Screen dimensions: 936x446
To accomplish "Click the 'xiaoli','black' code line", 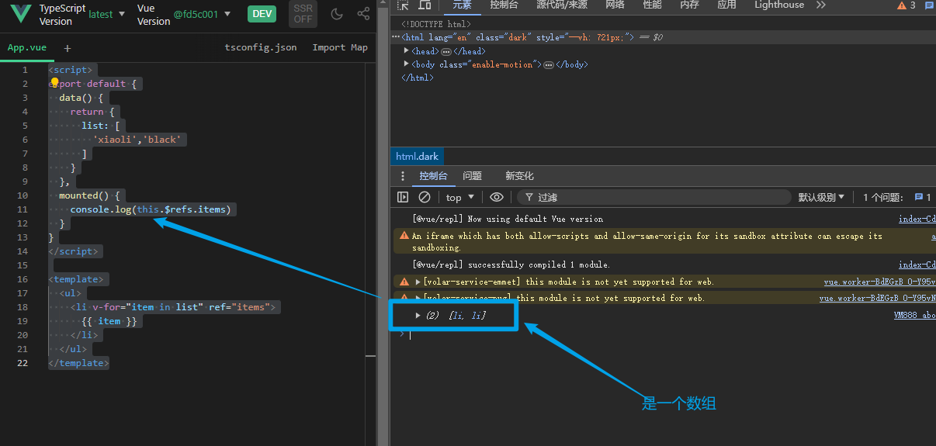I will tap(139, 140).
